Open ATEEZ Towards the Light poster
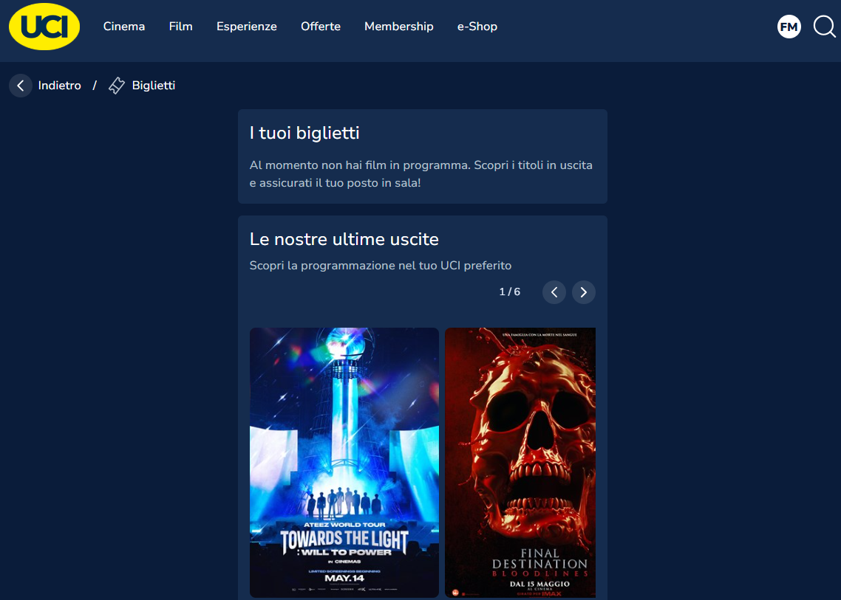The height and width of the screenshot is (600, 841). [x=344, y=462]
